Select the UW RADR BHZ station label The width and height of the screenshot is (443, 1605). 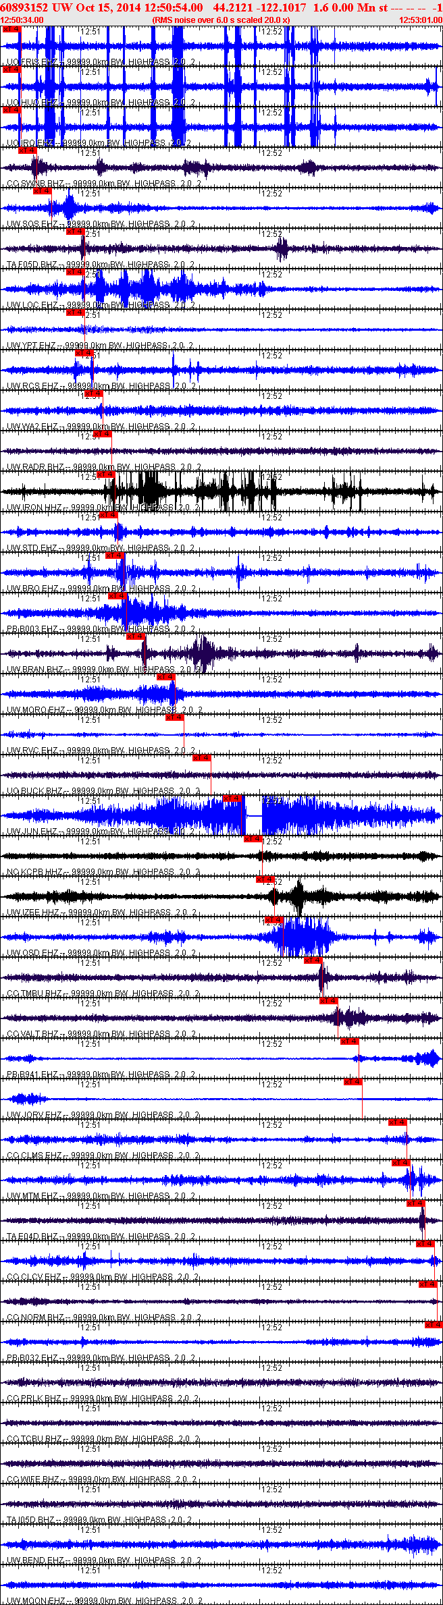click(x=104, y=467)
